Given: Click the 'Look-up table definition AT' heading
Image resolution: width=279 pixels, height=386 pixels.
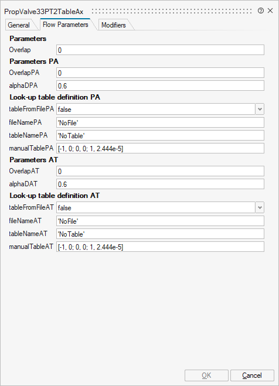Looking at the screenshot, I should click(55, 196).
